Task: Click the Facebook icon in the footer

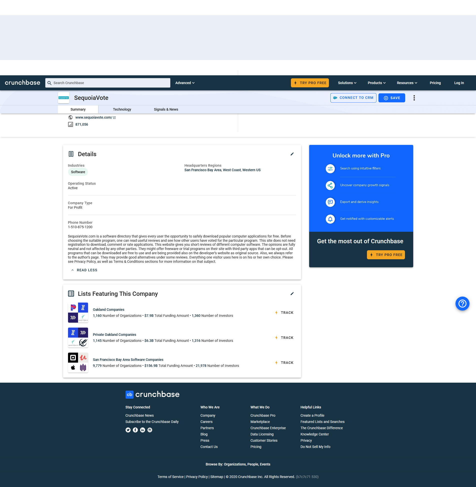Action: (135, 430)
